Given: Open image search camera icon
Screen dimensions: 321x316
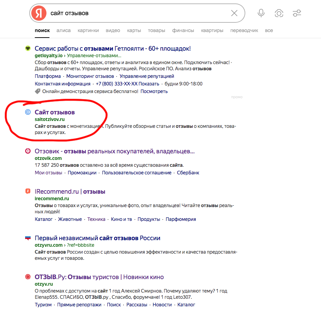Looking at the screenshot, I should tap(279, 13).
